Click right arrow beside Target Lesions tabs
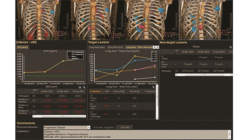The height and width of the screenshot is (140, 249). (157, 47)
